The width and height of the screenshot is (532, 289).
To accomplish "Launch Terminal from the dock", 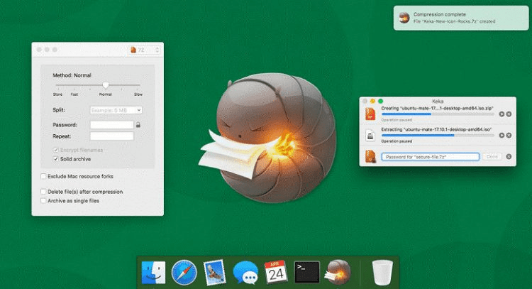I will 306,272.
